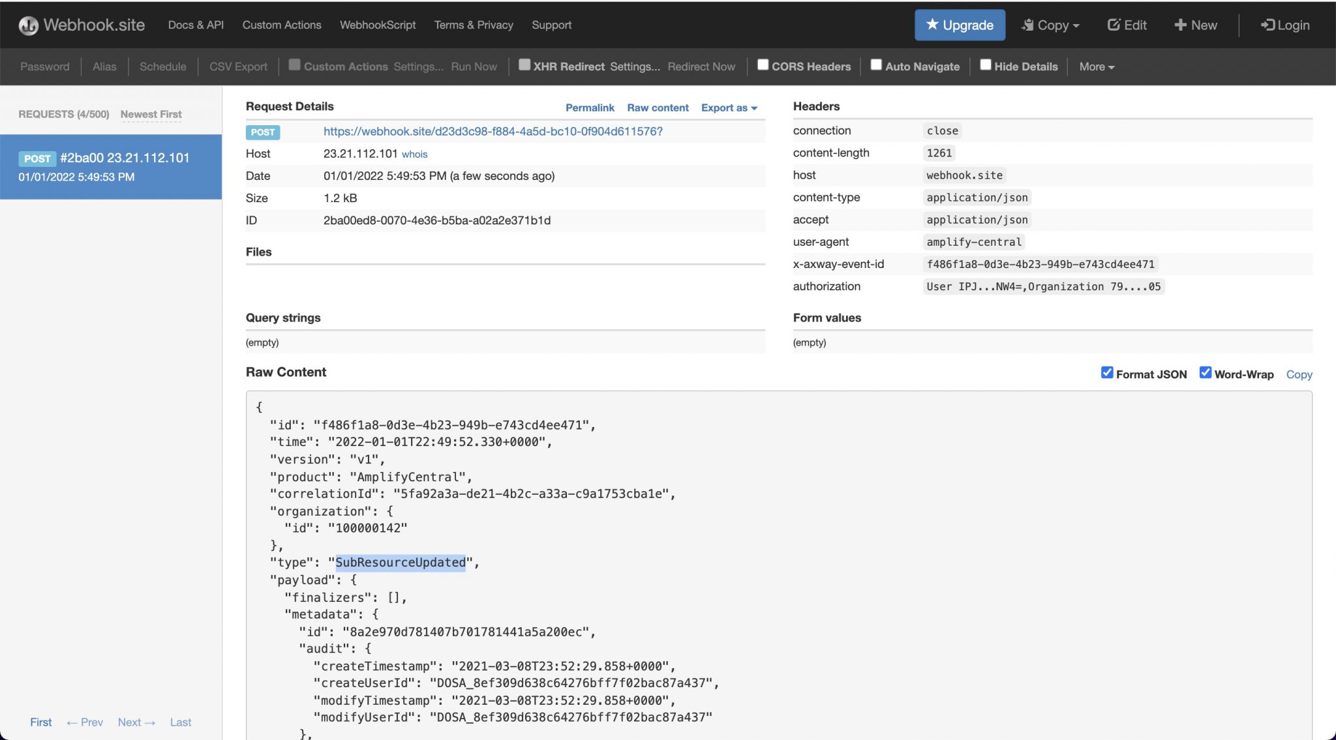Click the whois link next to the host

point(415,154)
